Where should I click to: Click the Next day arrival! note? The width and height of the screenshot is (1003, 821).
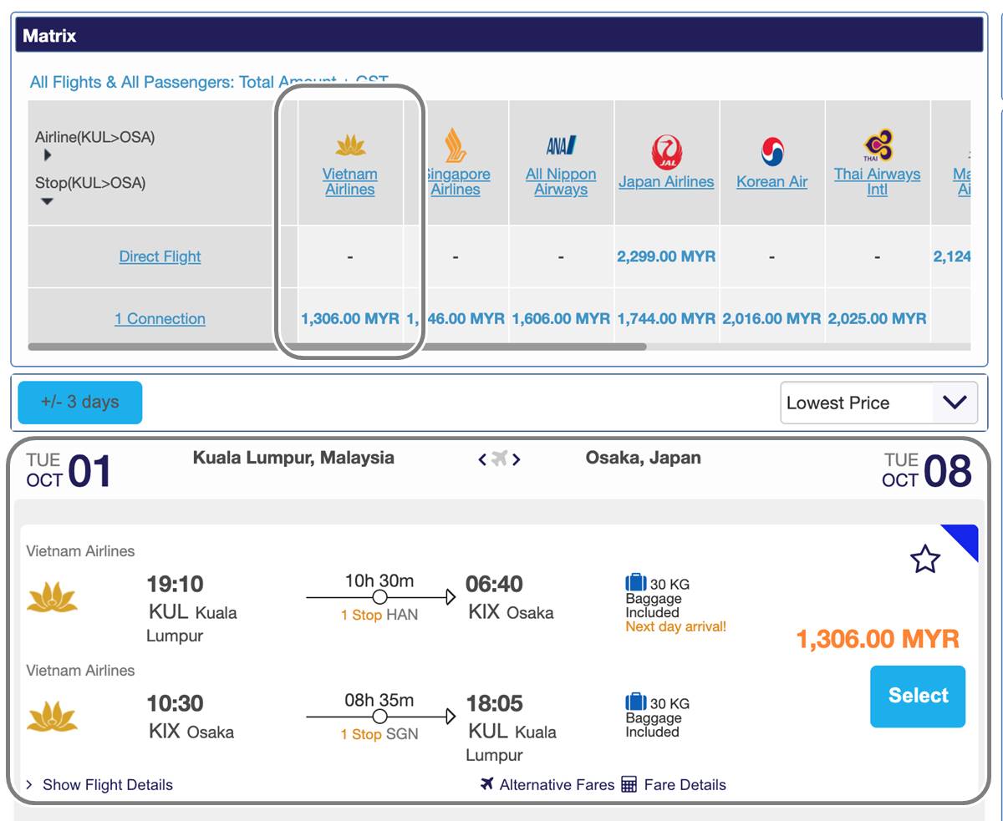[675, 626]
